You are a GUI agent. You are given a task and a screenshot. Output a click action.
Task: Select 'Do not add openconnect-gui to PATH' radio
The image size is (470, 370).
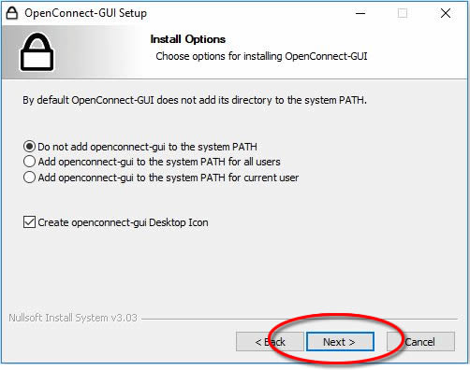pyautogui.click(x=29, y=147)
